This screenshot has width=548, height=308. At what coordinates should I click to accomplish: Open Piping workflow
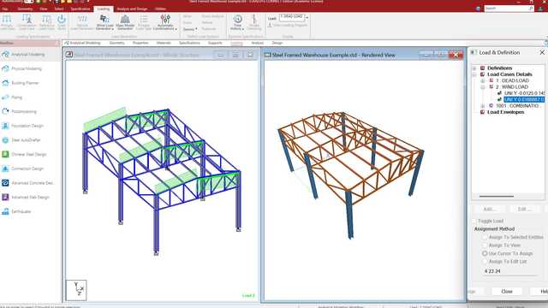coord(13,98)
